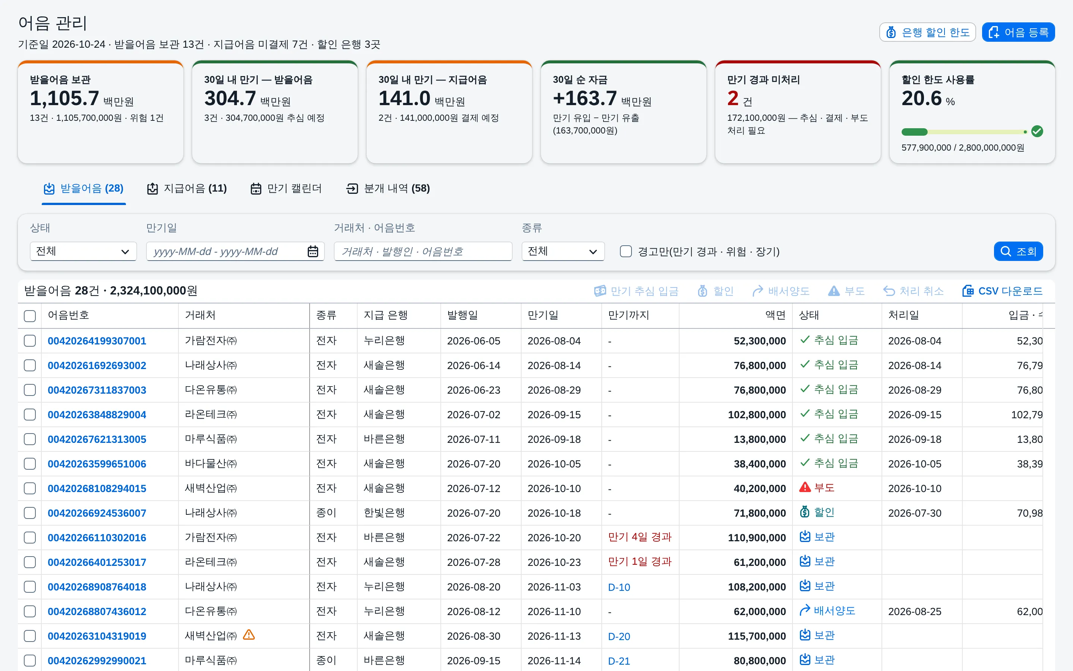
Task: Open the 상태 filter dropdown
Action: [83, 251]
